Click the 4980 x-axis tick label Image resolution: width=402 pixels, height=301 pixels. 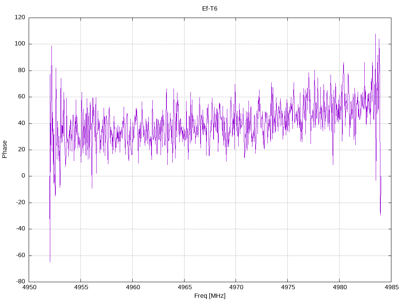(340, 287)
